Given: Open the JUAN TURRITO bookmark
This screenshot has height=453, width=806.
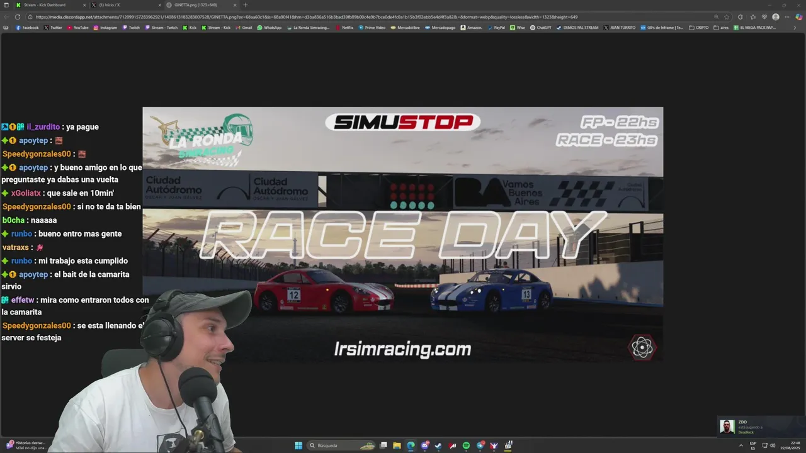Looking at the screenshot, I should tap(620, 28).
